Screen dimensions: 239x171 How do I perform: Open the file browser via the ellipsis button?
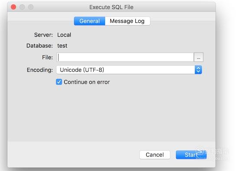pyautogui.click(x=199, y=57)
